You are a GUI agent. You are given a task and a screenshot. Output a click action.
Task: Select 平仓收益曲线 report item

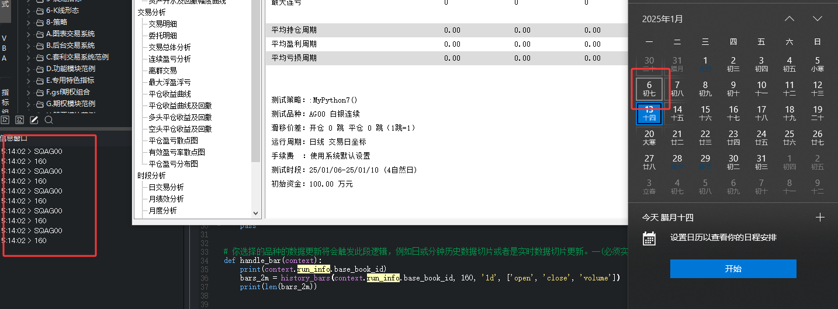tap(169, 94)
